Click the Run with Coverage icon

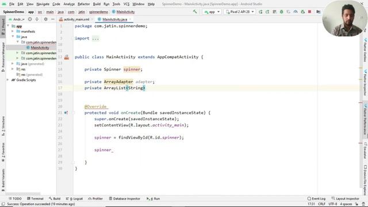(289, 11)
